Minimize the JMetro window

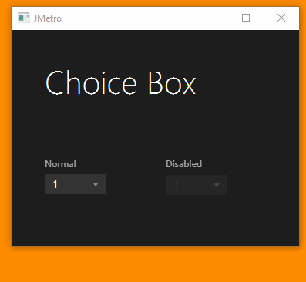click(211, 18)
